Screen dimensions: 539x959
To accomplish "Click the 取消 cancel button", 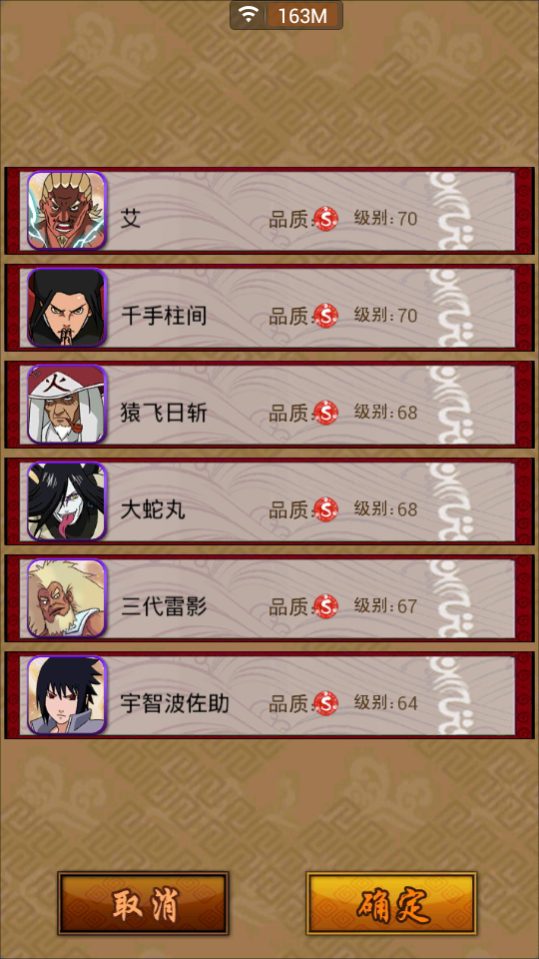I will (x=143, y=903).
